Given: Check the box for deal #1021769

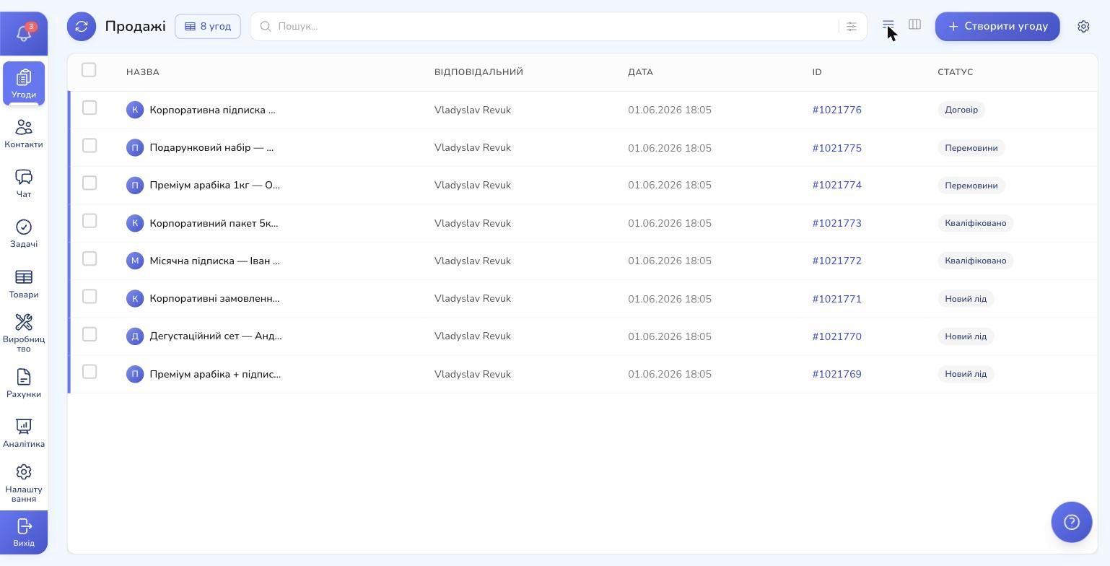Looking at the screenshot, I should (x=89, y=372).
